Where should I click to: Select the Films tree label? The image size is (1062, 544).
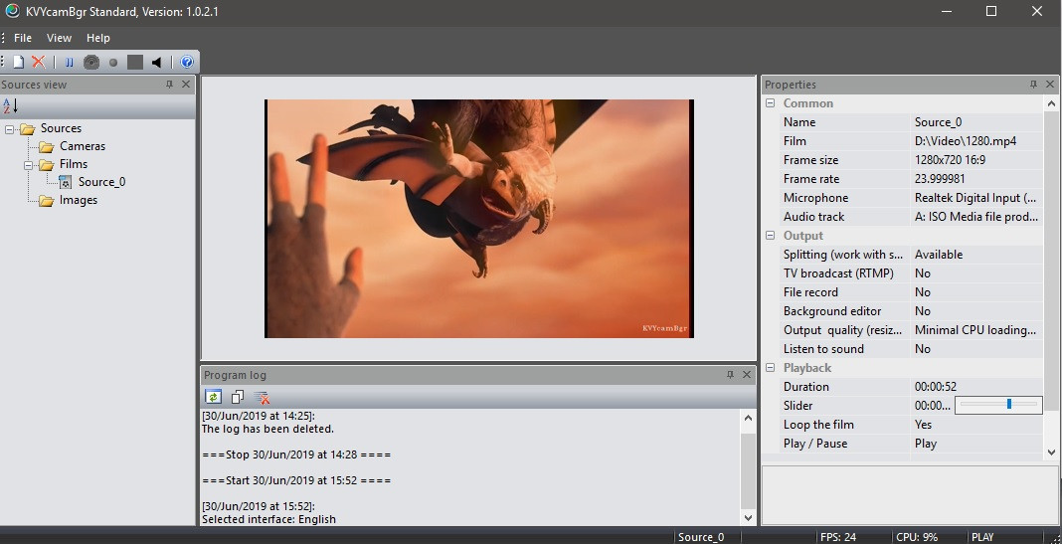click(74, 164)
